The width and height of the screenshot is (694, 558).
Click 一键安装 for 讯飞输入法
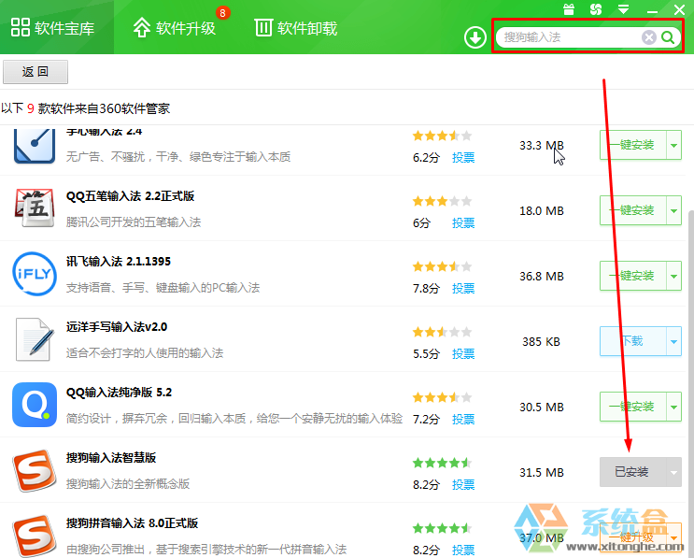[x=633, y=276]
